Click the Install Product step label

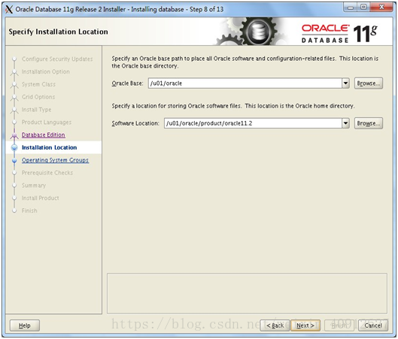(x=40, y=198)
